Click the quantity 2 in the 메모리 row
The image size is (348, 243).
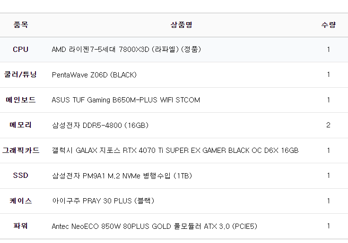(328, 125)
